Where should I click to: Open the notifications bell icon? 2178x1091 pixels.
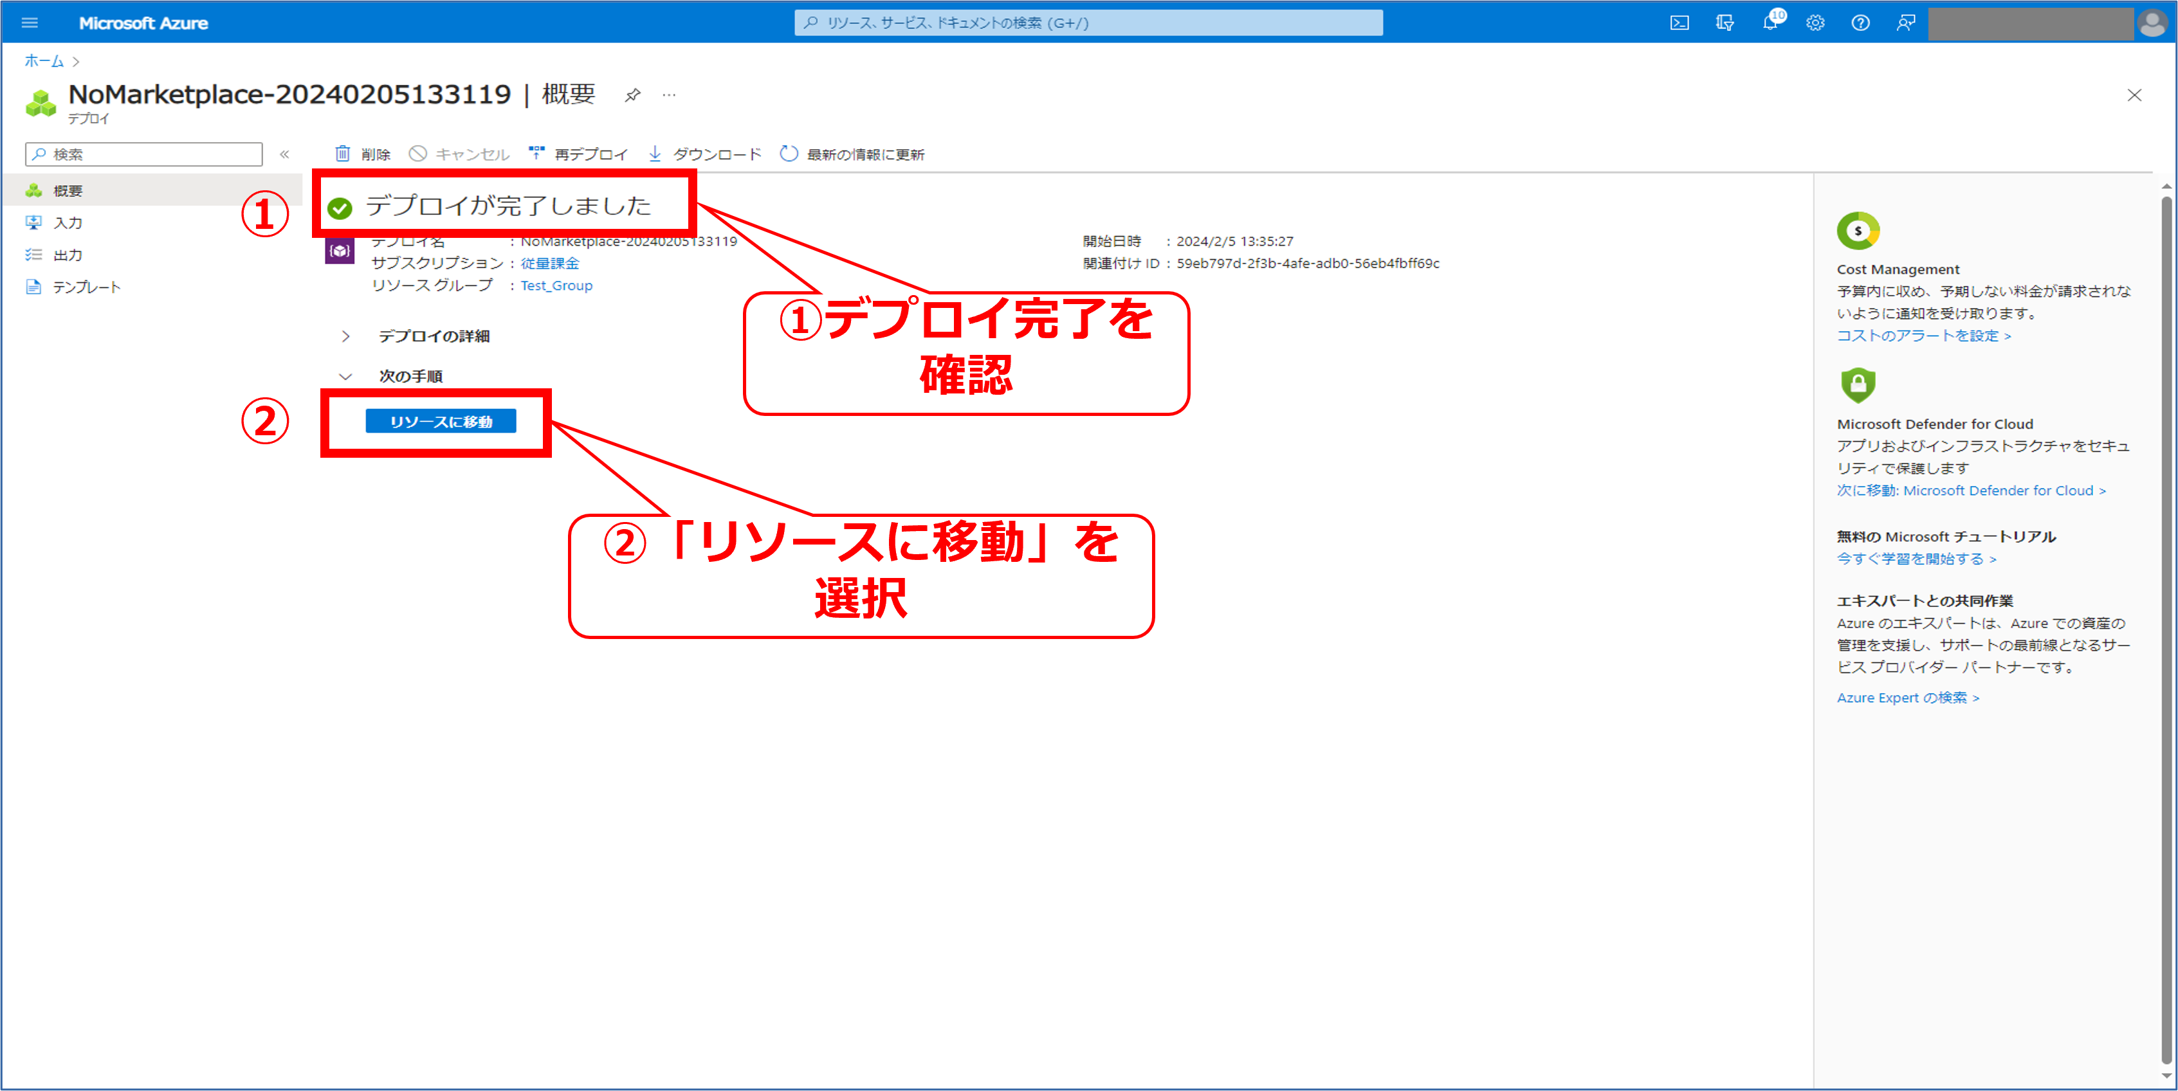pyautogui.click(x=1770, y=23)
